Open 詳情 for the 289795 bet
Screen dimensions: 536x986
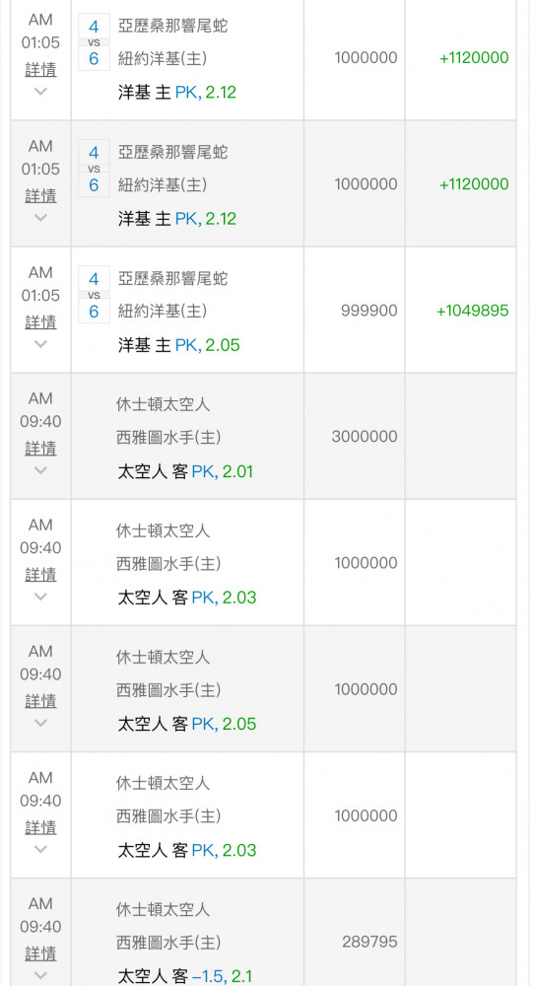tap(40, 953)
